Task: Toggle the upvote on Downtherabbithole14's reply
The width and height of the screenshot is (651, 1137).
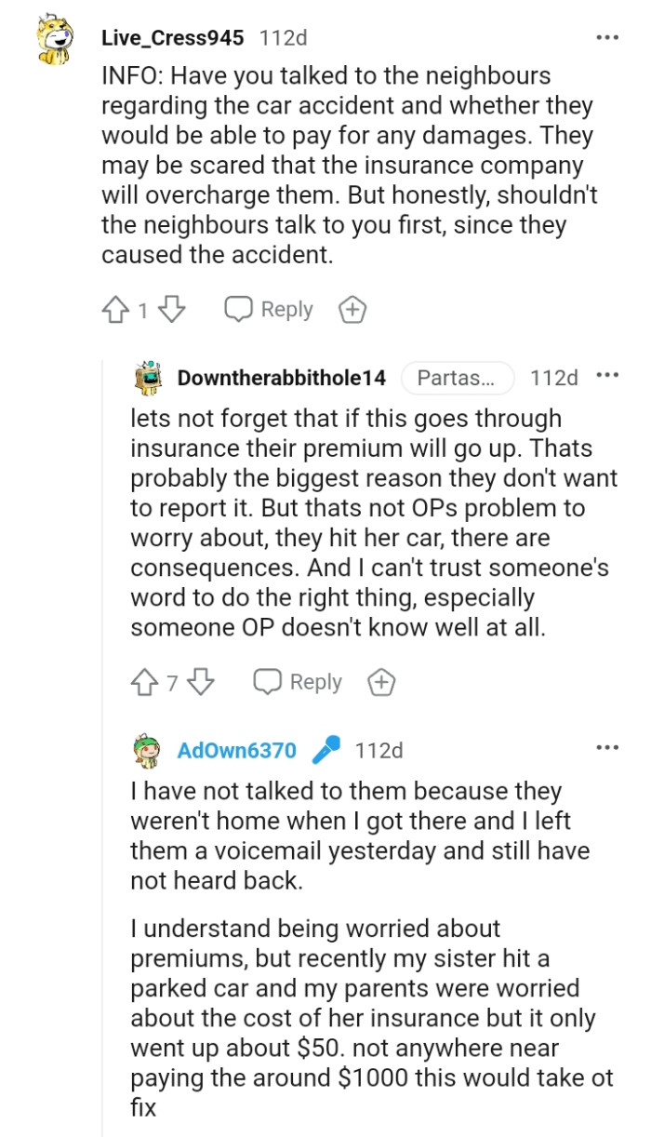Action: [x=144, y=682]
